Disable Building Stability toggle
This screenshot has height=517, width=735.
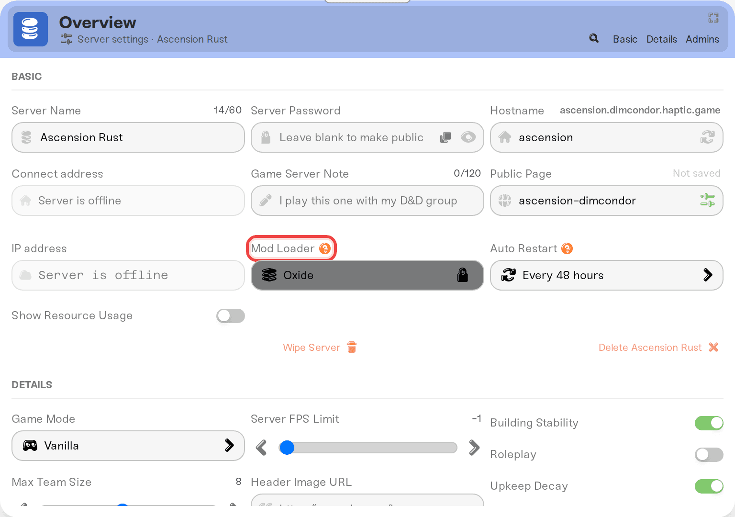point(709,423)
